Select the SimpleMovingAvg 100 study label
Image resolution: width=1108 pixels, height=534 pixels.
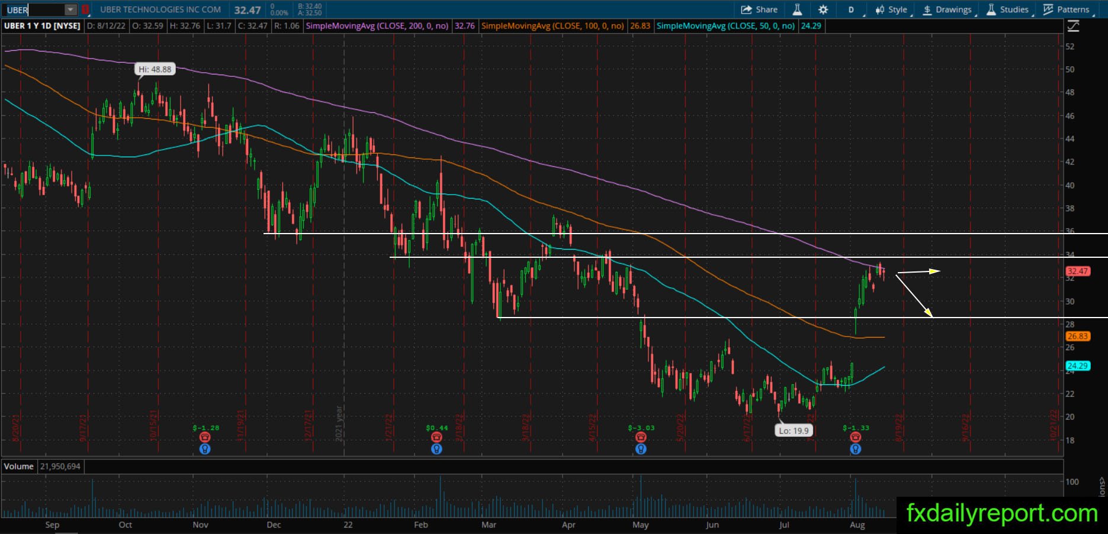coord(553,26)
